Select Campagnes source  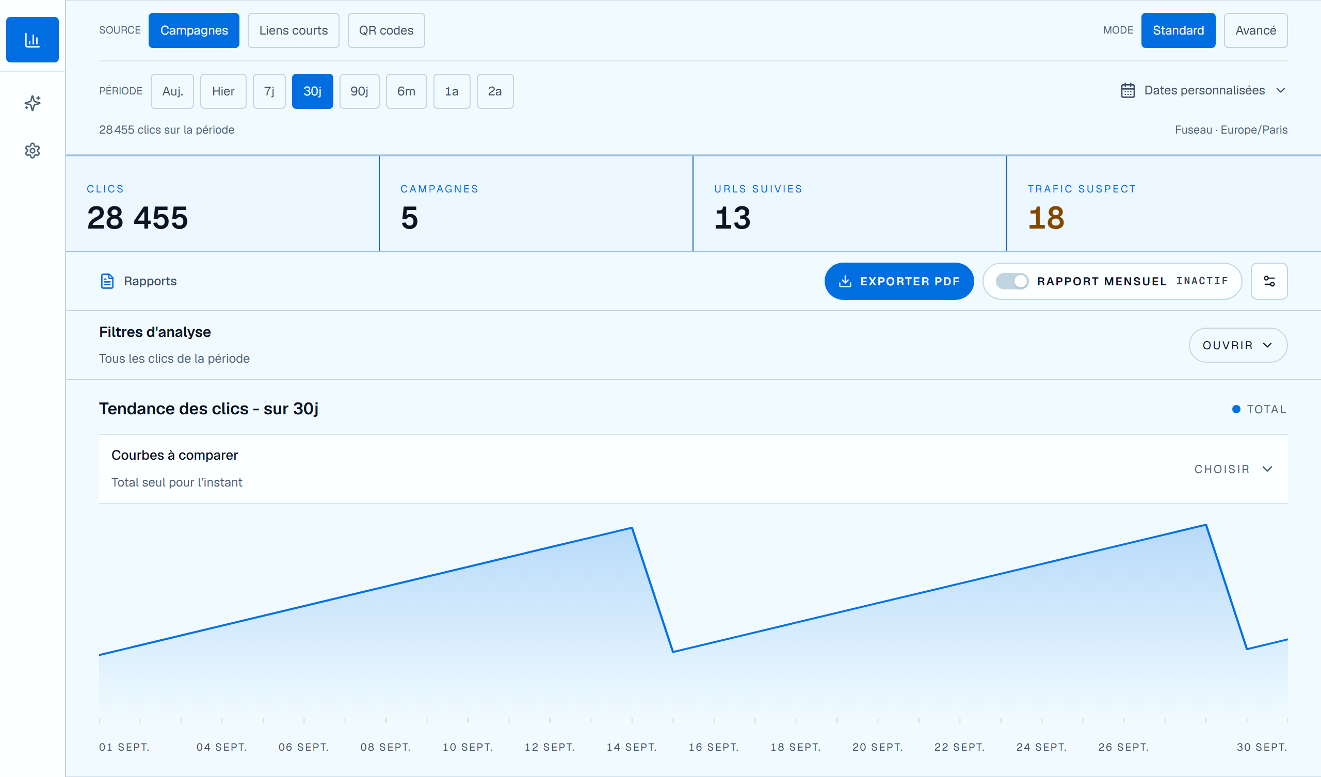pos(194,30)
